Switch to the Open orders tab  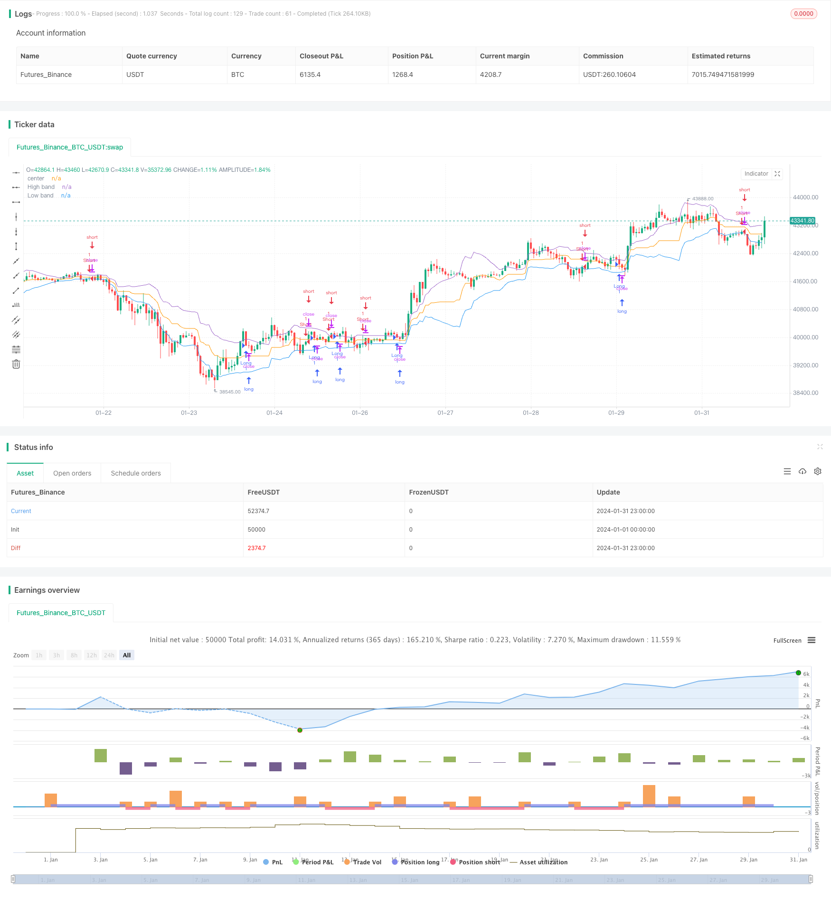(x=72, y=473)
